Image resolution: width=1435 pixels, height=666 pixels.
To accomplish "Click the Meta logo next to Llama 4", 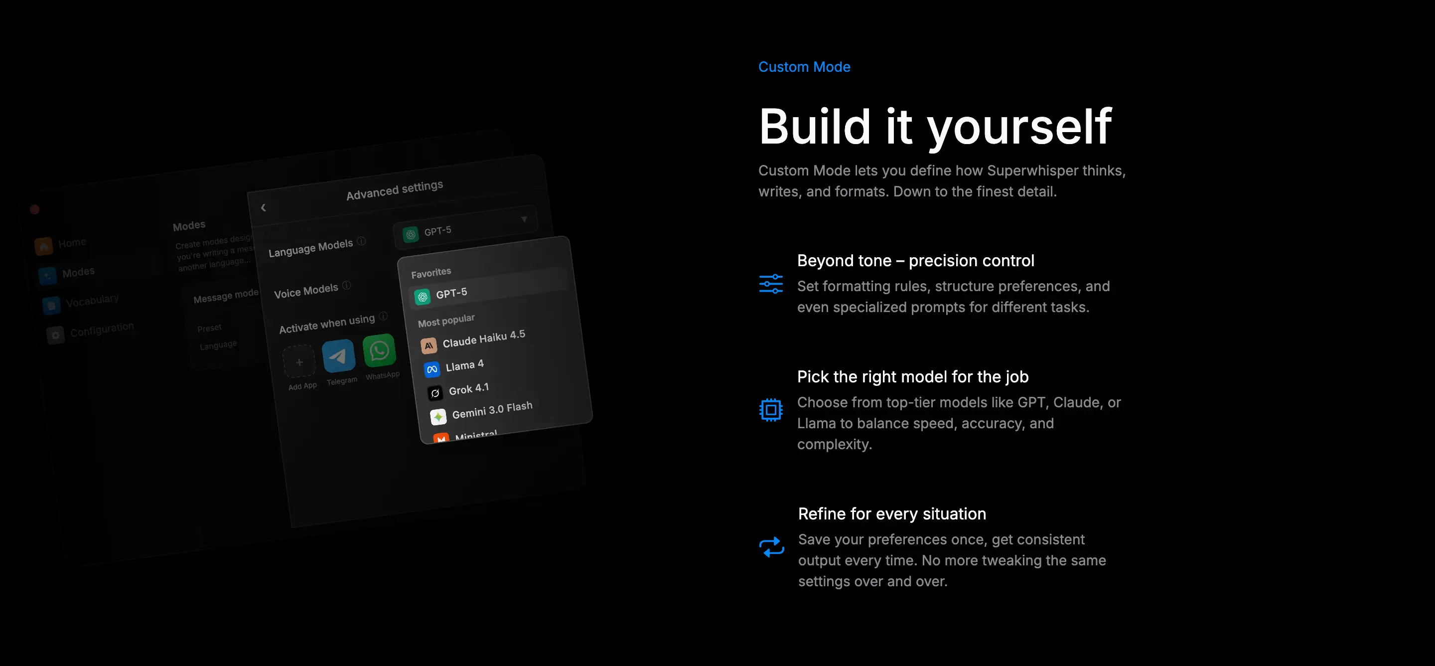I will (x=431, y=369).
